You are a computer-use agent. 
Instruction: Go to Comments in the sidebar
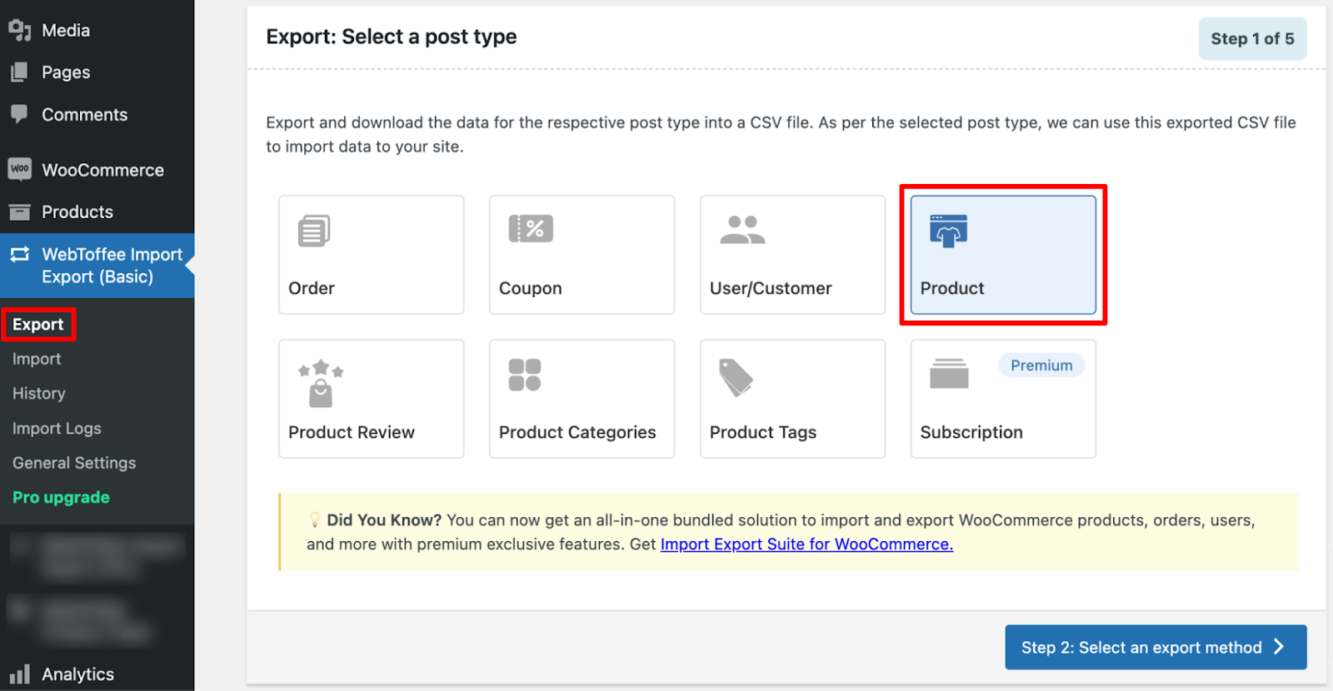tap(84, 115)
